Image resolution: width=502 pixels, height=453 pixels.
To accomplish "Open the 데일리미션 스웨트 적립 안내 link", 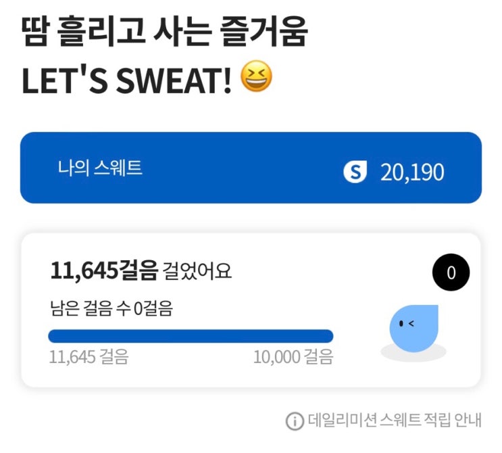I will pyautogui.click(x=395, y=421).
